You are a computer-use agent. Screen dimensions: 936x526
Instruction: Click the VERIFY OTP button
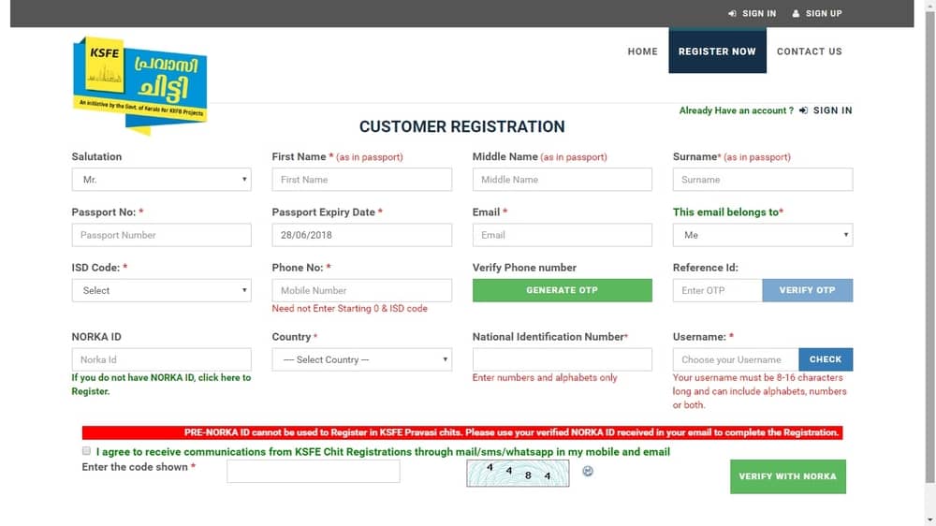coord(807,291)
